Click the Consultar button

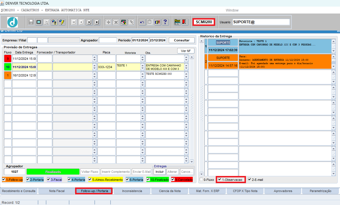tap(182, 40)
